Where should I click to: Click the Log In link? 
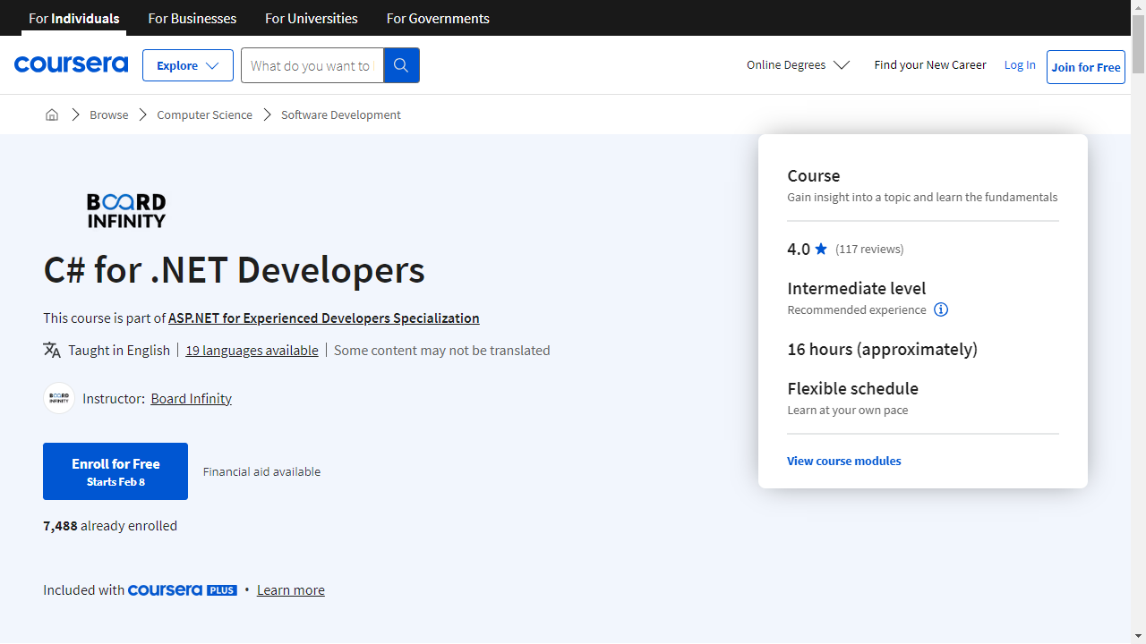1020,64
